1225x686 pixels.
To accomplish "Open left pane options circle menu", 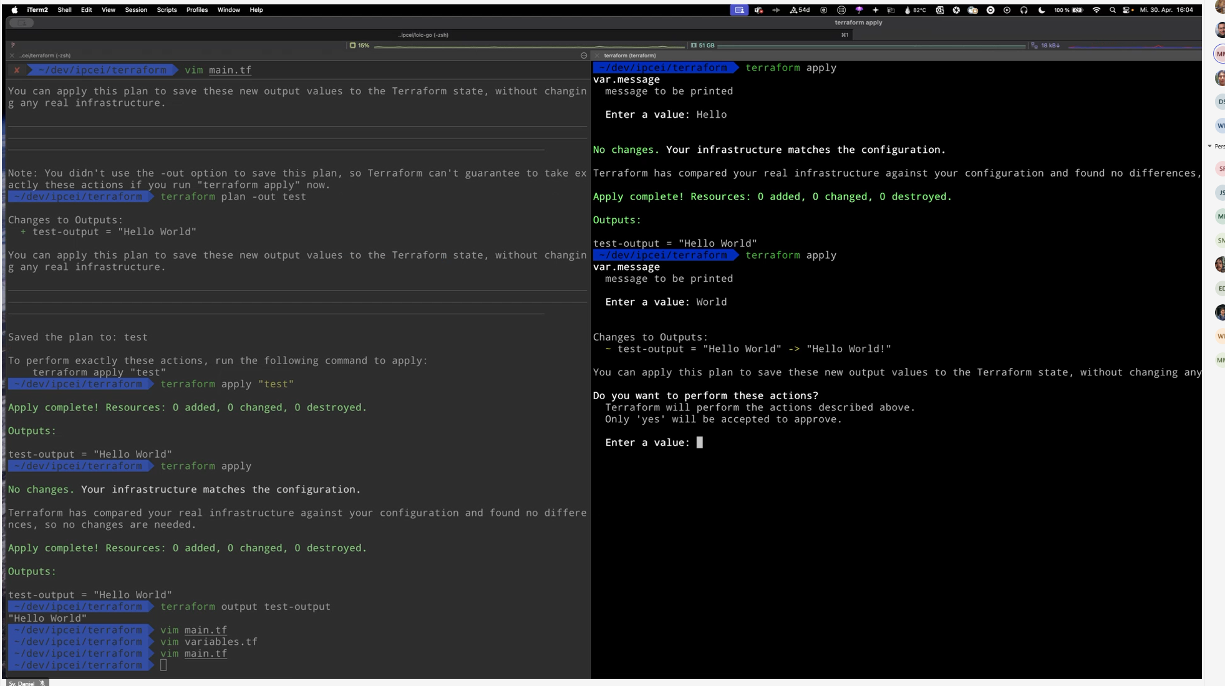I will point(584,56).
